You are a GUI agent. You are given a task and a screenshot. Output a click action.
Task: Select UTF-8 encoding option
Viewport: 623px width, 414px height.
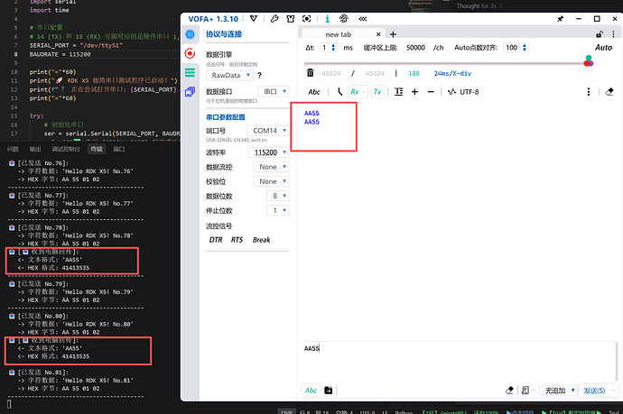pyautogui.click(x=463, y=92)
